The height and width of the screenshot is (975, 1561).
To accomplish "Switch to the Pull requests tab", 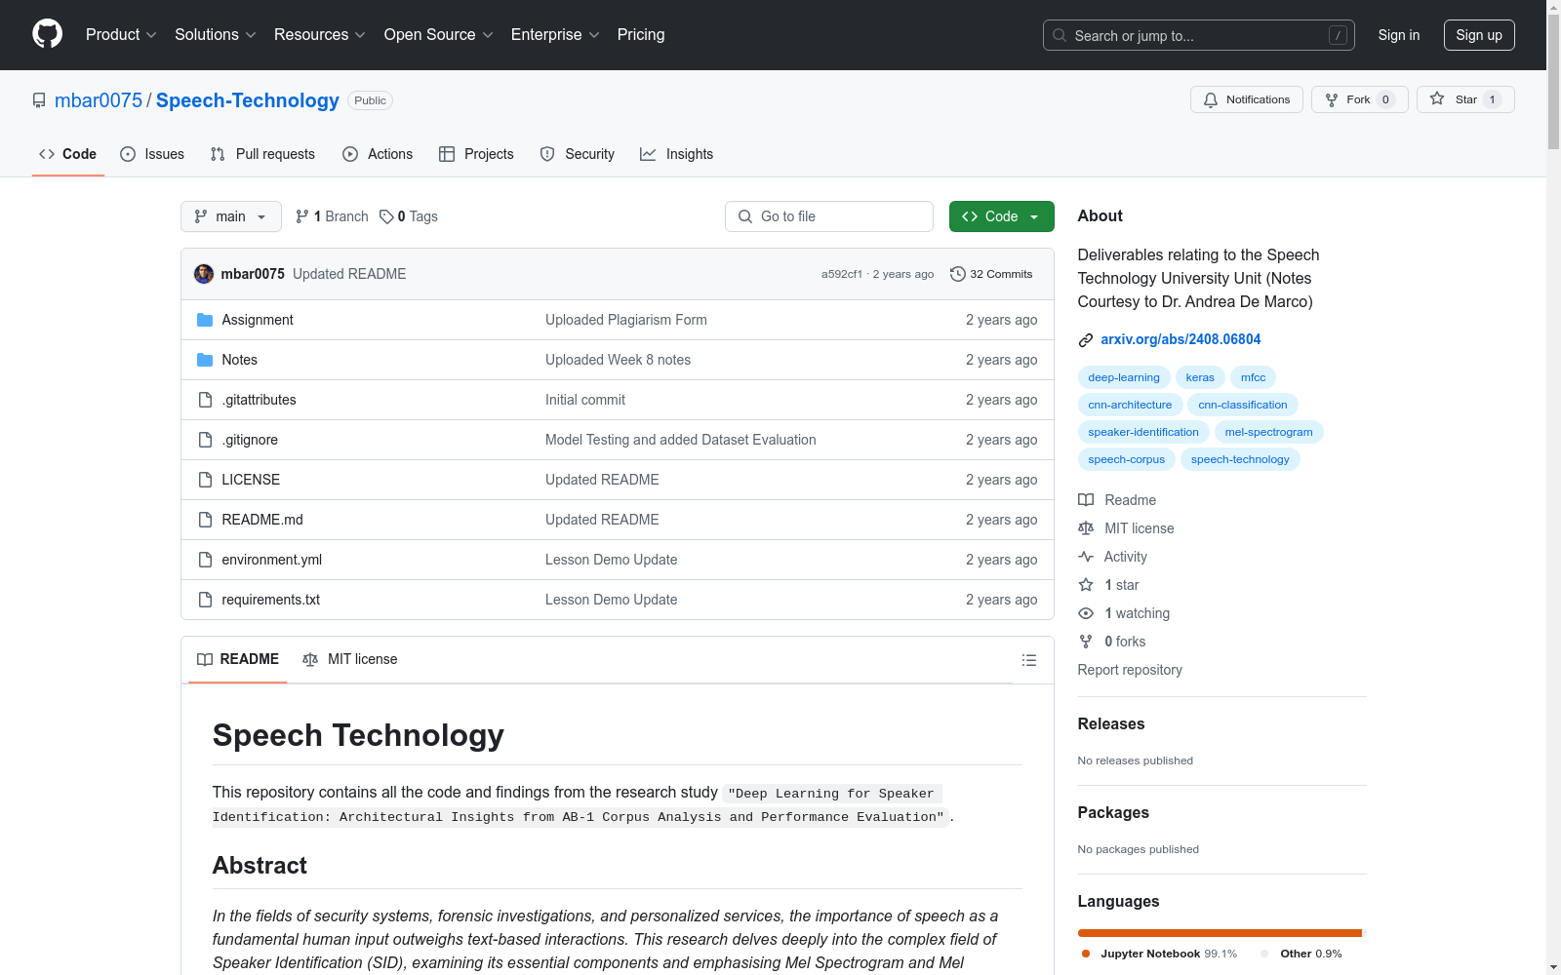I will [262, 154].
